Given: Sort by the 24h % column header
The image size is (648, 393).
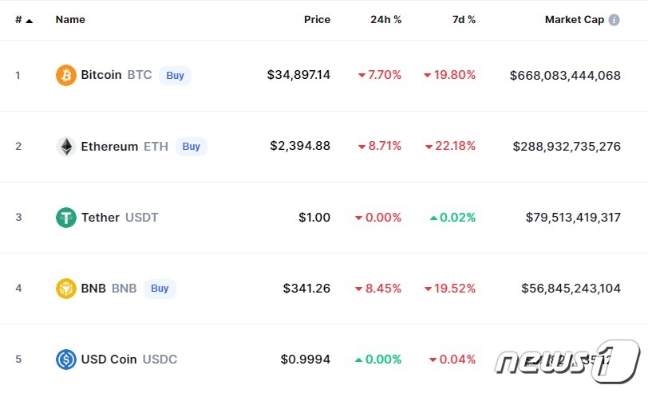Looking at the screenshot, I should coord(385,19).
